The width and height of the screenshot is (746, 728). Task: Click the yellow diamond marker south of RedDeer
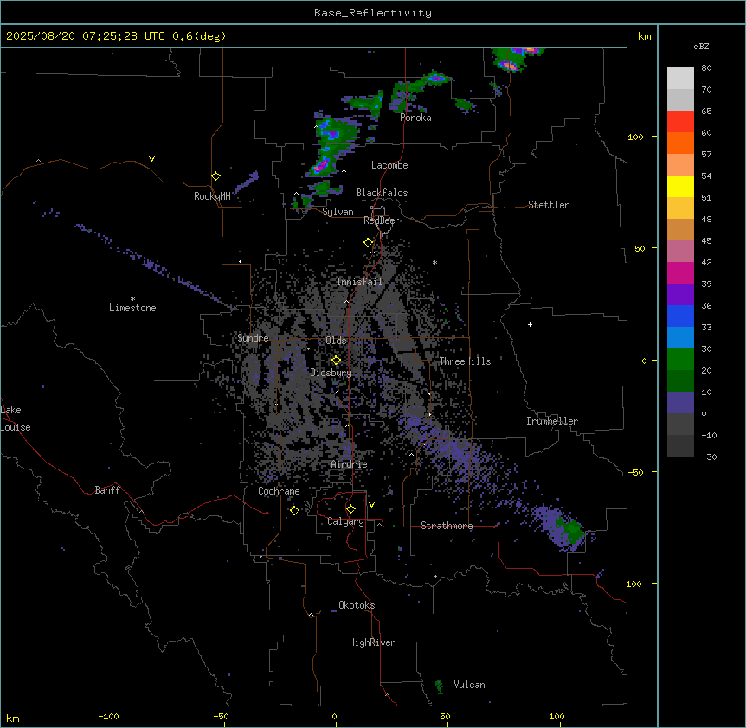click(x=368, y=243)
